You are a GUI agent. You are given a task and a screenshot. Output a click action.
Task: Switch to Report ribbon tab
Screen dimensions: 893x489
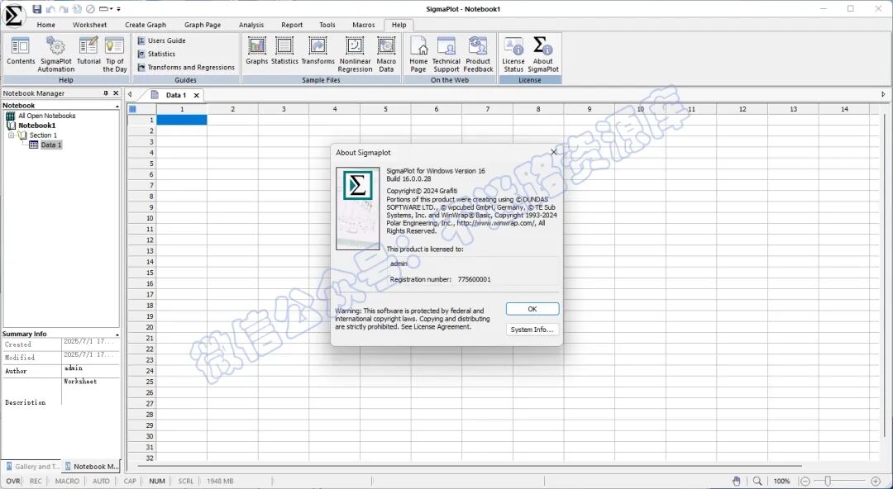pos(292,25)
